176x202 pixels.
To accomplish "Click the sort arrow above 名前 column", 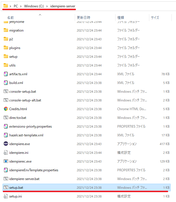I will click(40, 15).
